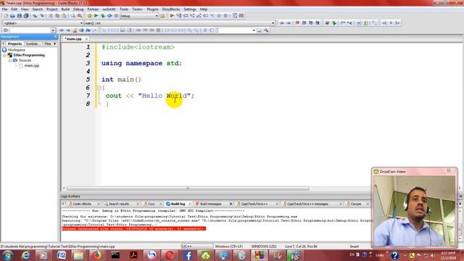Select the Workspace tree root

pyautogui.click(x=16, y=50)
